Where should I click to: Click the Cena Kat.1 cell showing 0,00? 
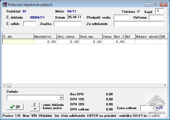[114, 42]
